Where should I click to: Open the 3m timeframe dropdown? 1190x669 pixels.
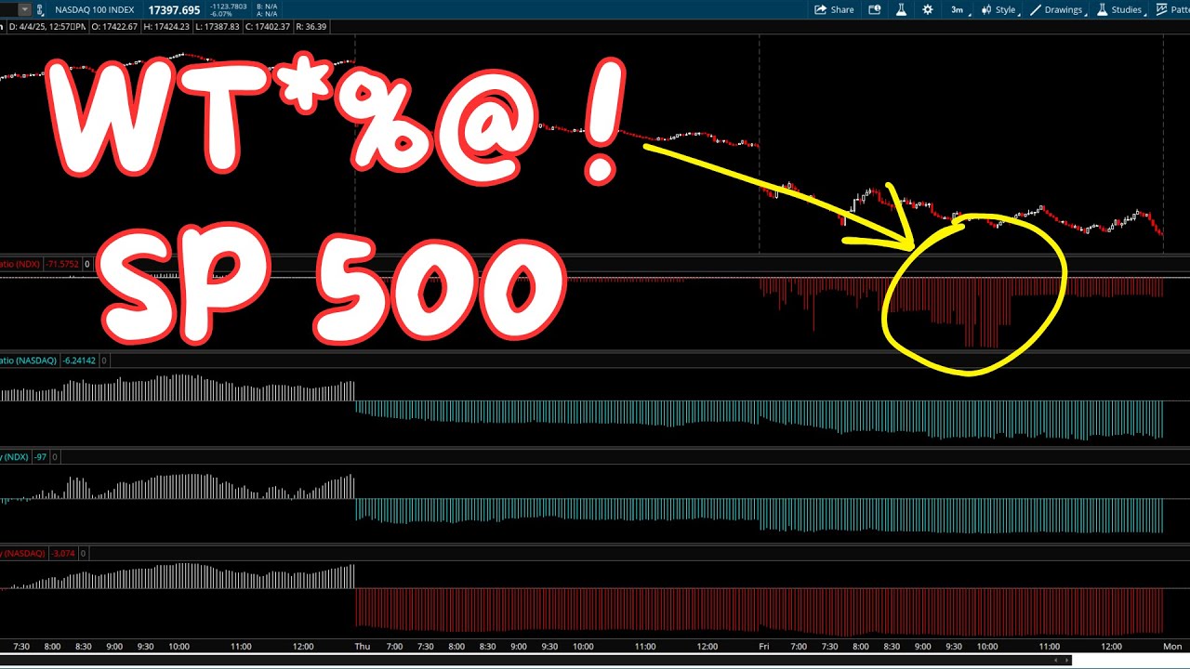coord(959,10)
